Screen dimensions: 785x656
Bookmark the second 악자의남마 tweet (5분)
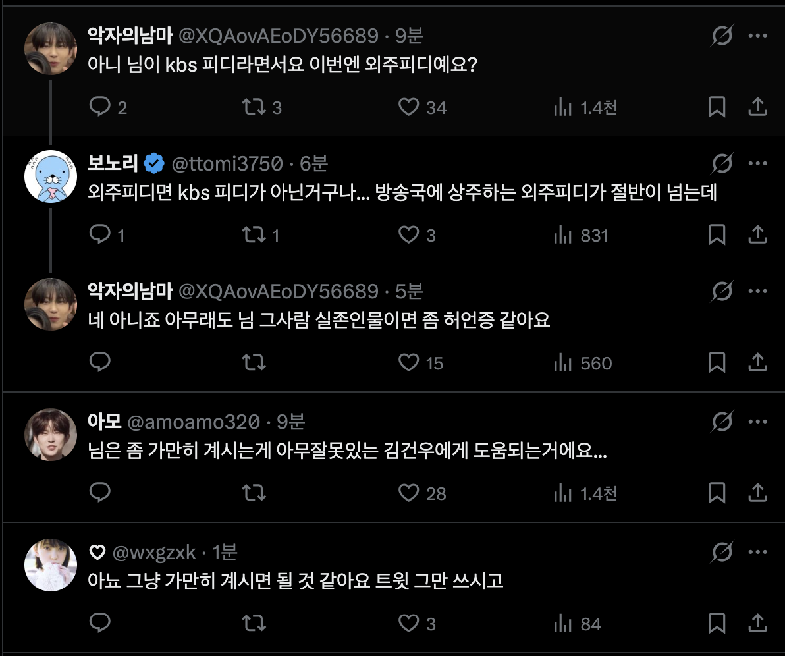(x=717, y=363)
